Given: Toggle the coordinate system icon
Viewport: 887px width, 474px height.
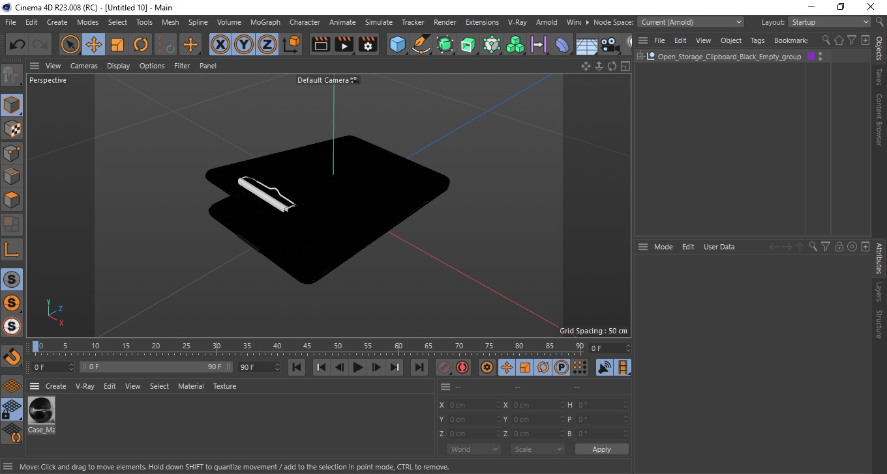Looking at the screenshot, I should [292, 45].
